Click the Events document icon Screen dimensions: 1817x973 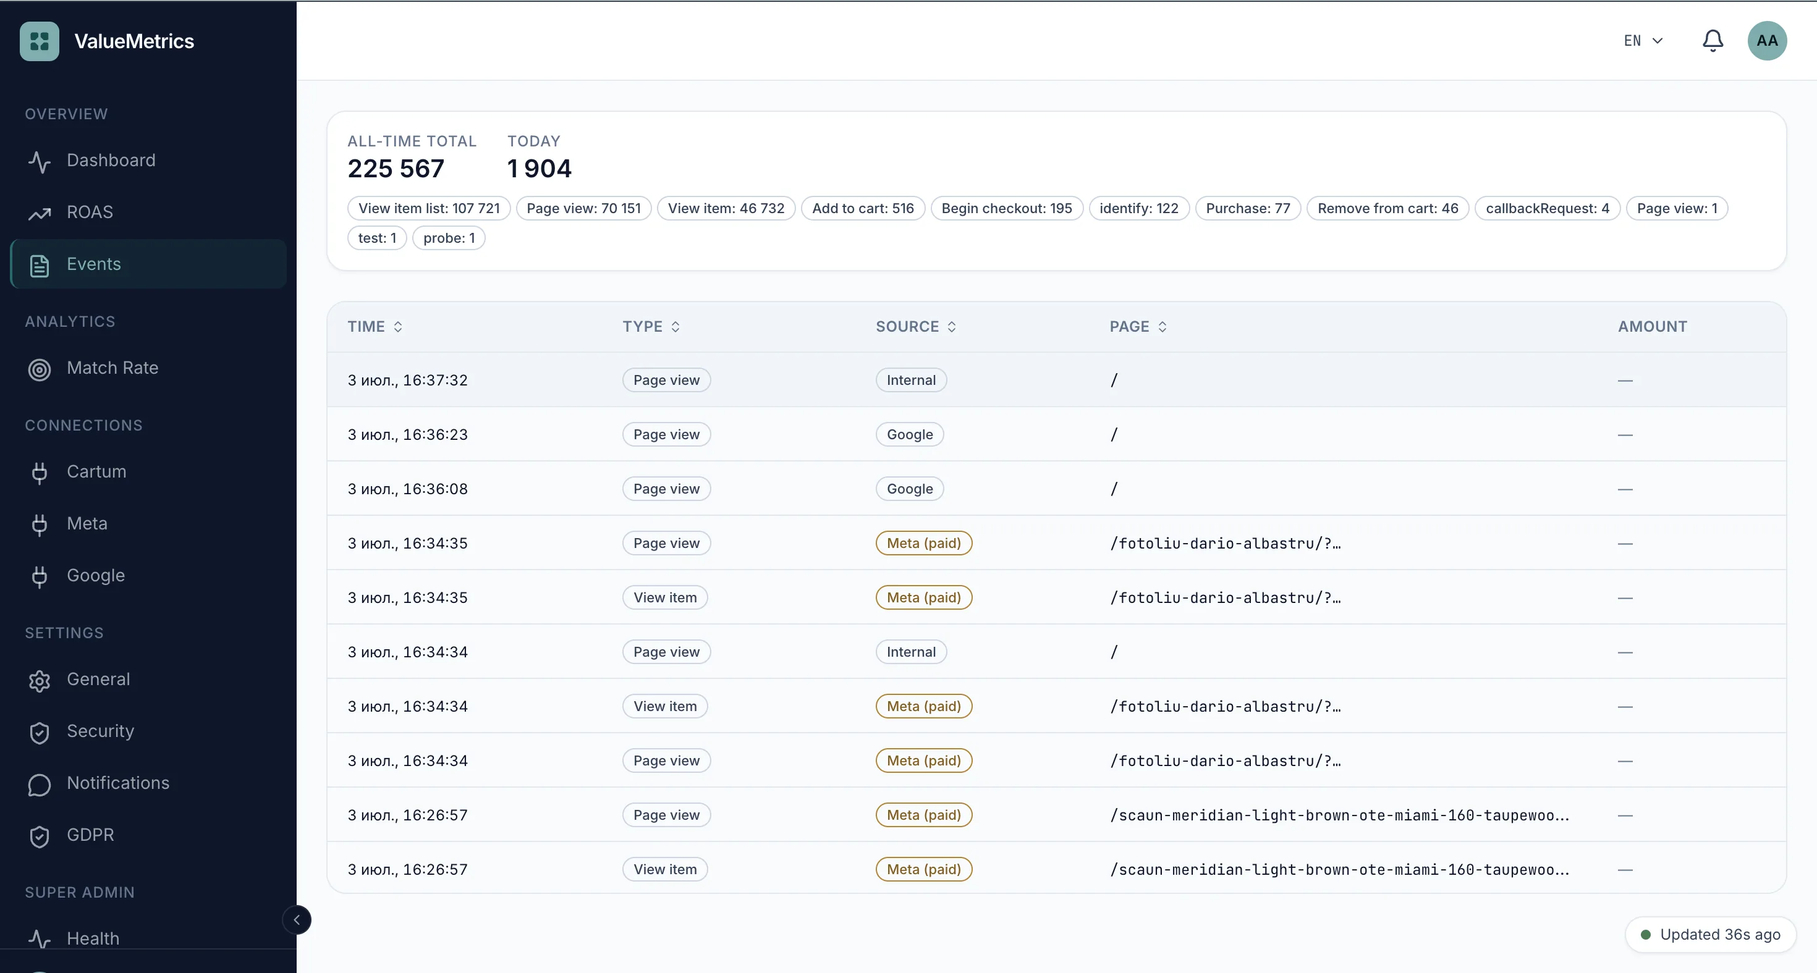pyautogui.click(x=40, y=265)
